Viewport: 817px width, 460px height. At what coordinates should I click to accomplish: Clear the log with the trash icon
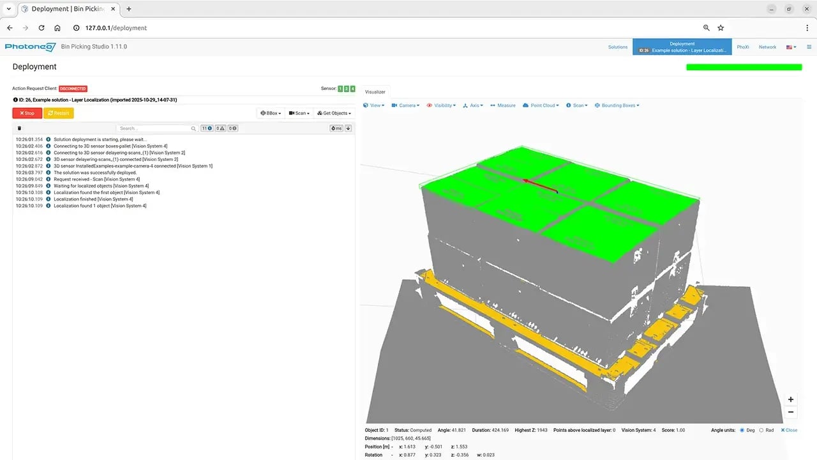[19, 128]
